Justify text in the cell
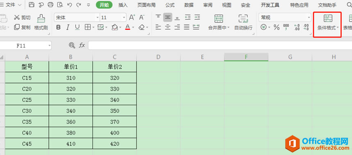 [187, 27]
